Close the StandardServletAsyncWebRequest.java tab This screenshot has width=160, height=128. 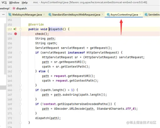(102, 15)
